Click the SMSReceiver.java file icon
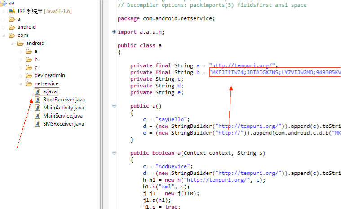The width and height of the screenshot is (341, 209). pos(38,124)
